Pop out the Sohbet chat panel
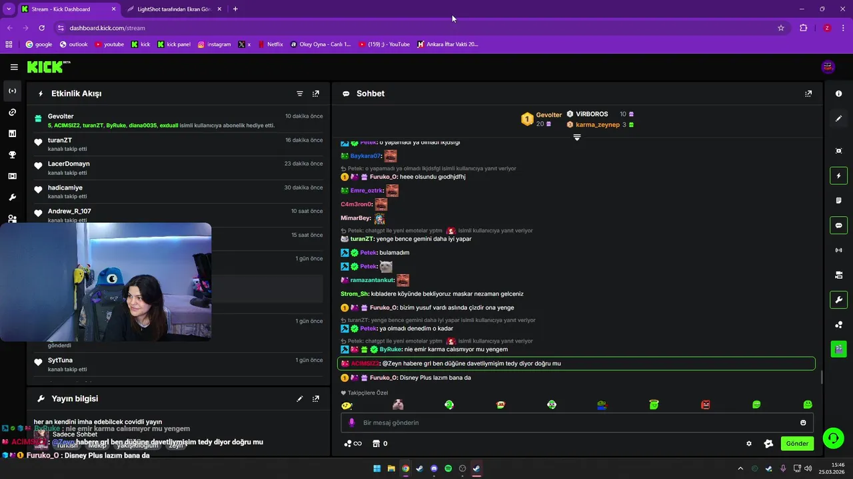This screenshot has width=853, height=479. (808, 94)
